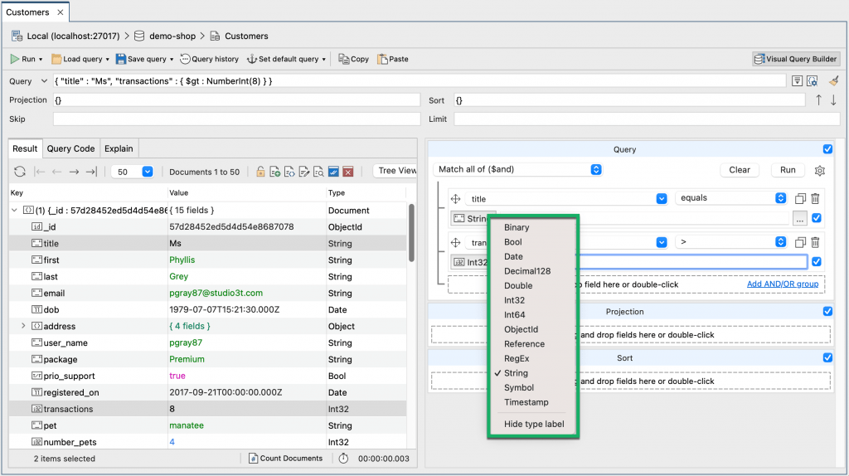Open the equals operator dropdown
This screenshot has width=849, height=476.
(731, 198)
